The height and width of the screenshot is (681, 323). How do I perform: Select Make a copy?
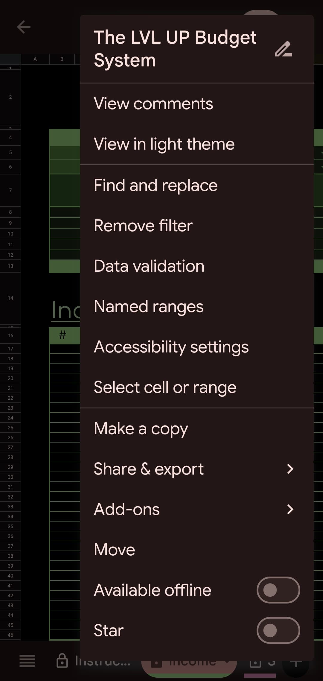(197, 428)
